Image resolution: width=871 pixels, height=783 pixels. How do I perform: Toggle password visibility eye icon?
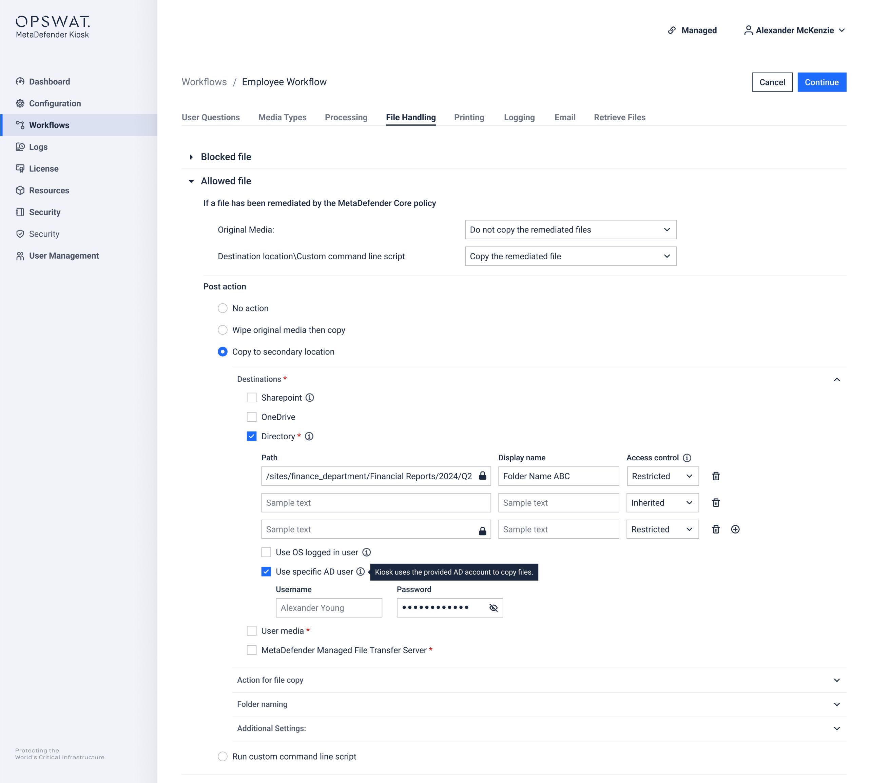point(493,608)
